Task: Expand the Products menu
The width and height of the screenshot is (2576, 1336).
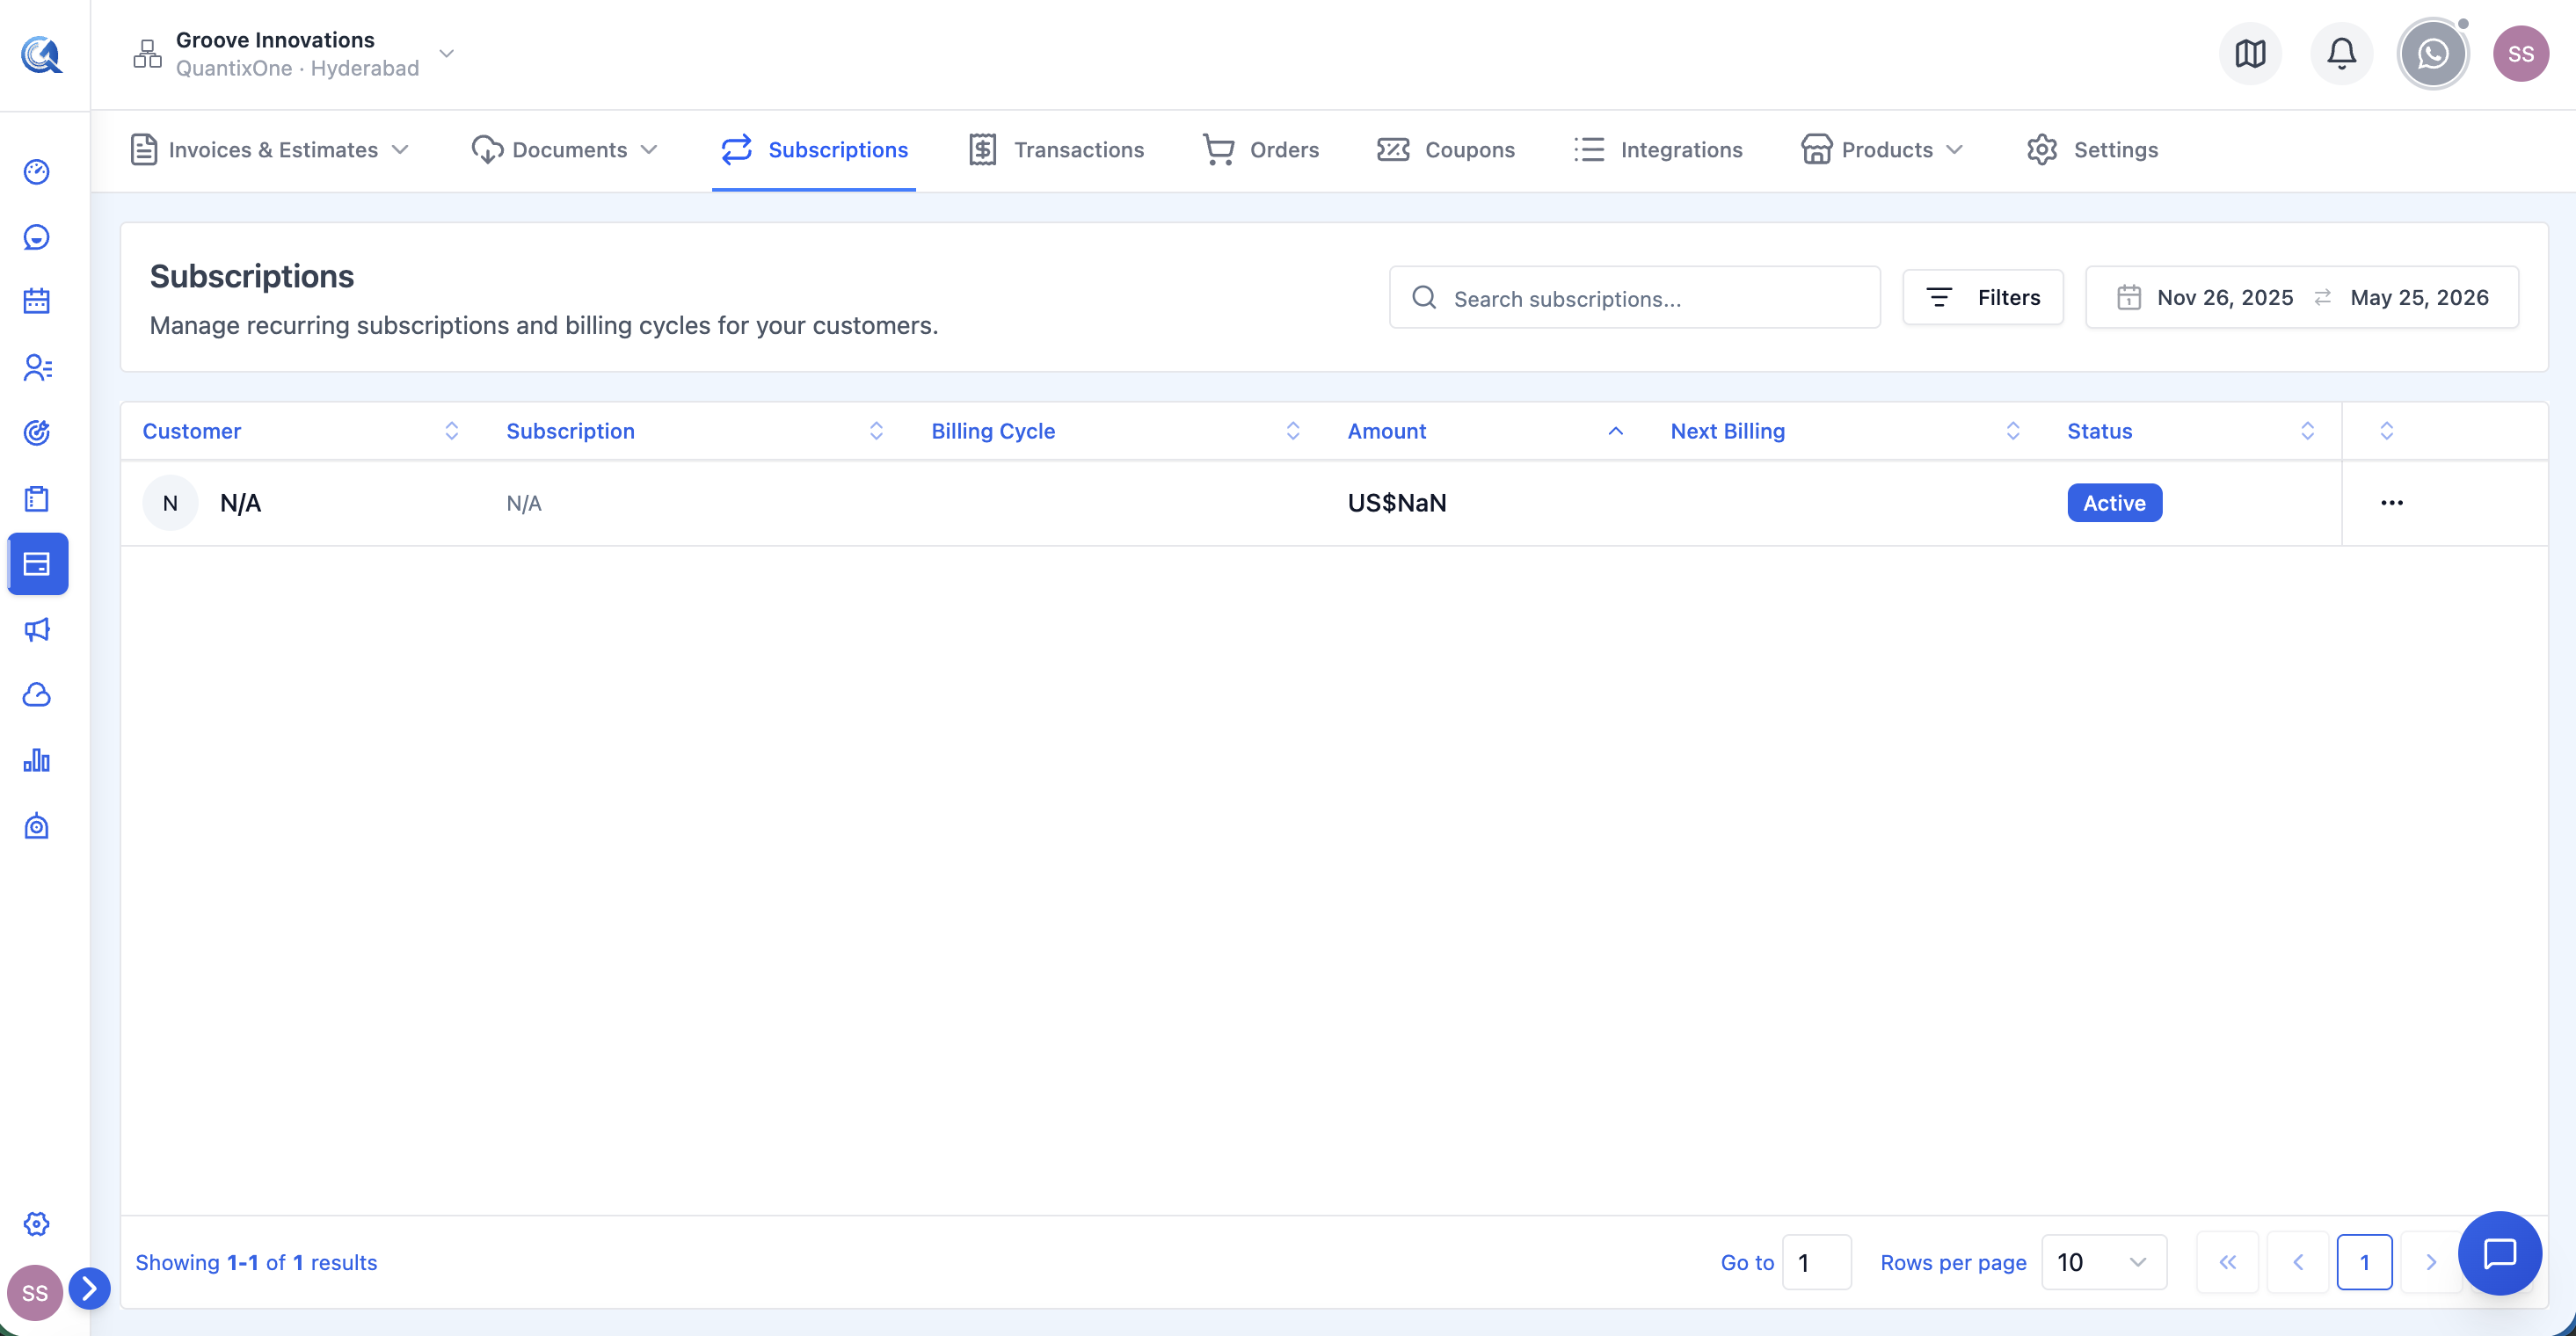Action: [1882, 150]
